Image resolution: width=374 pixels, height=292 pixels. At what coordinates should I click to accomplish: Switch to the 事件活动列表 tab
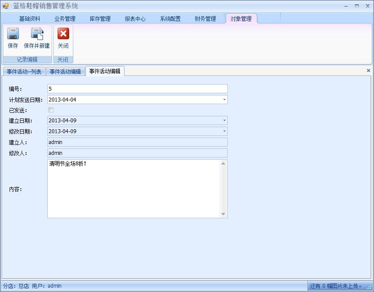(x=23, y=72)
